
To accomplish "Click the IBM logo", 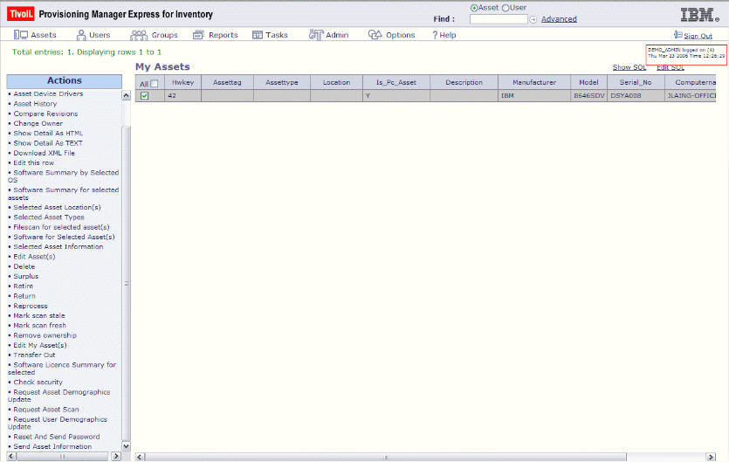I will (699, 15).
